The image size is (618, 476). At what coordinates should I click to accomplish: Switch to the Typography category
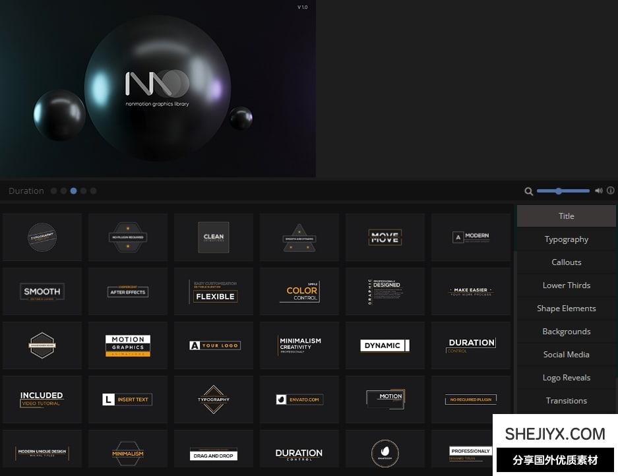pos(566,239)
